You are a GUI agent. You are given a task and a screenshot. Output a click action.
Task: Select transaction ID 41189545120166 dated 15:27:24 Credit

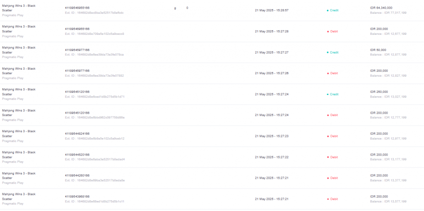77,92
